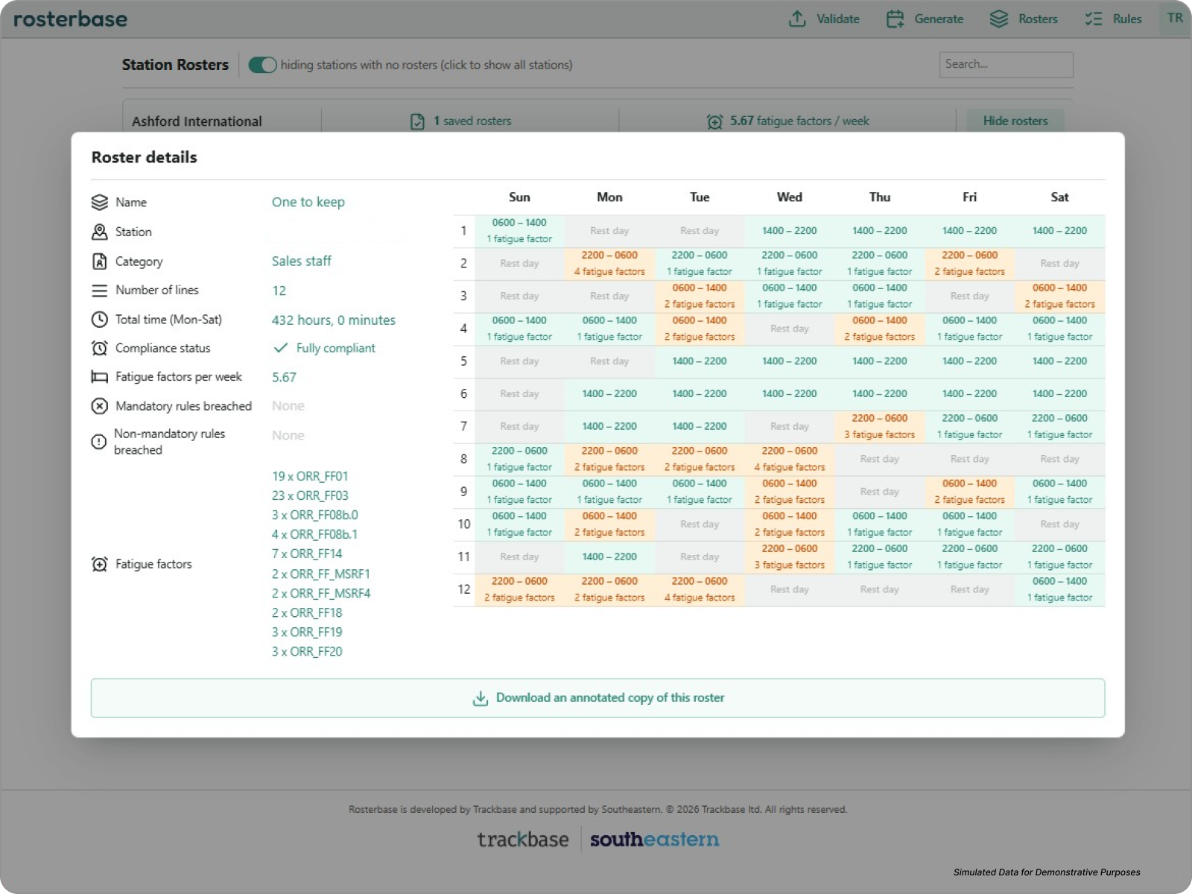Click the Rules checklist icon
The width and height of the screenshot is (1192, 894).
(1094, 19)
